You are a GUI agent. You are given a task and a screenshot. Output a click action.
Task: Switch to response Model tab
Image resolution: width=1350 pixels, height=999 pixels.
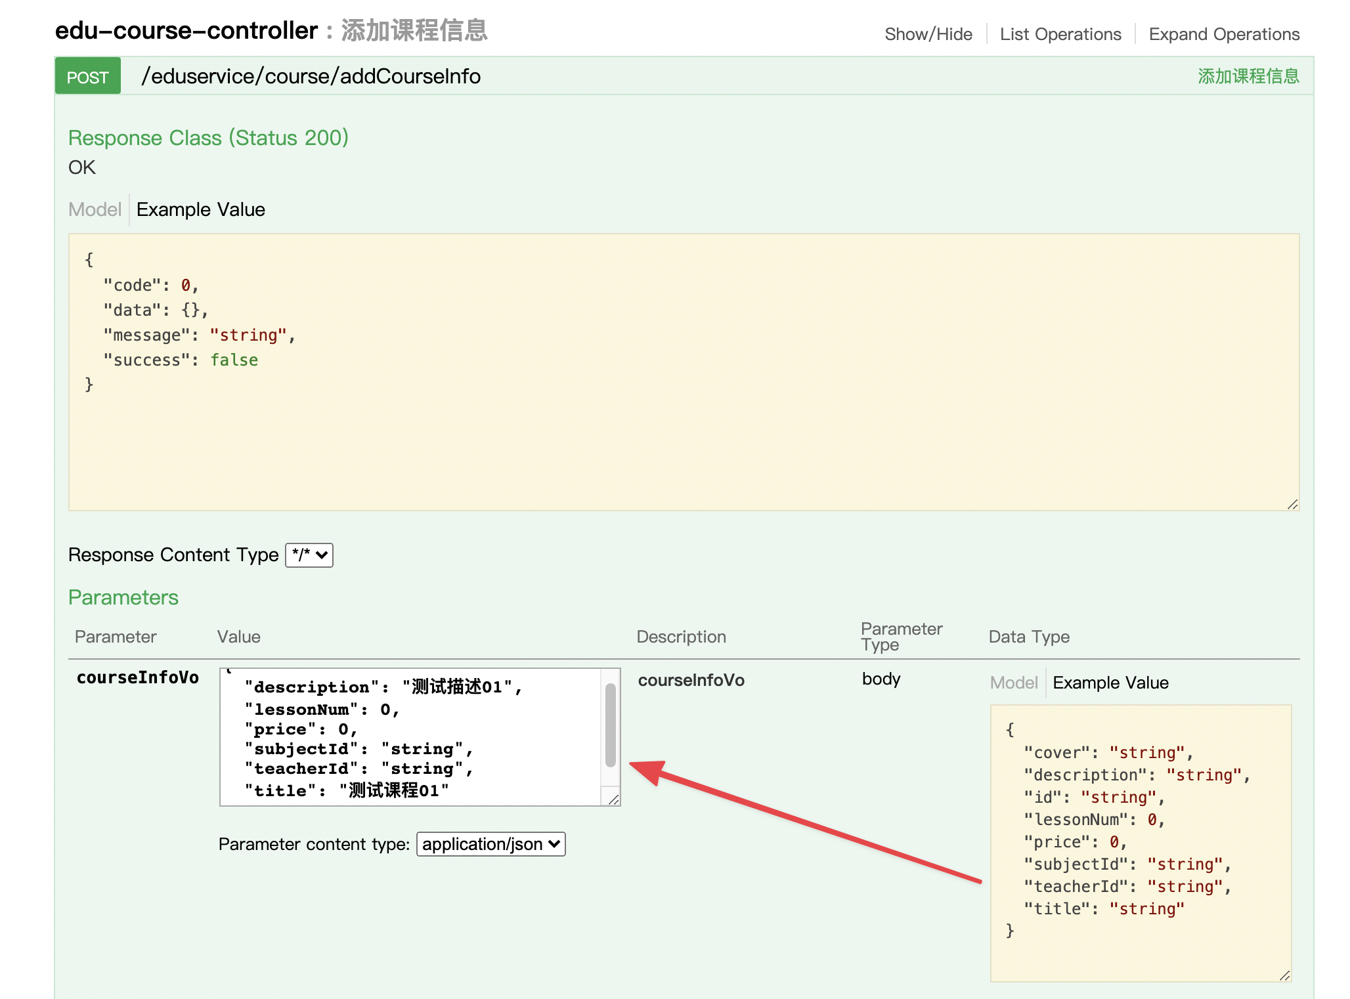click(95, 209)
